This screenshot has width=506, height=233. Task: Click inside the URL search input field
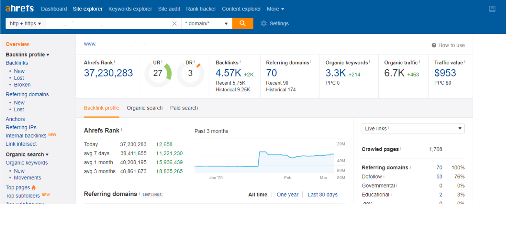point(108,24)
